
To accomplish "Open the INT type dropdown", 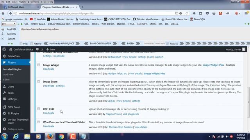I will click(9, 24).
